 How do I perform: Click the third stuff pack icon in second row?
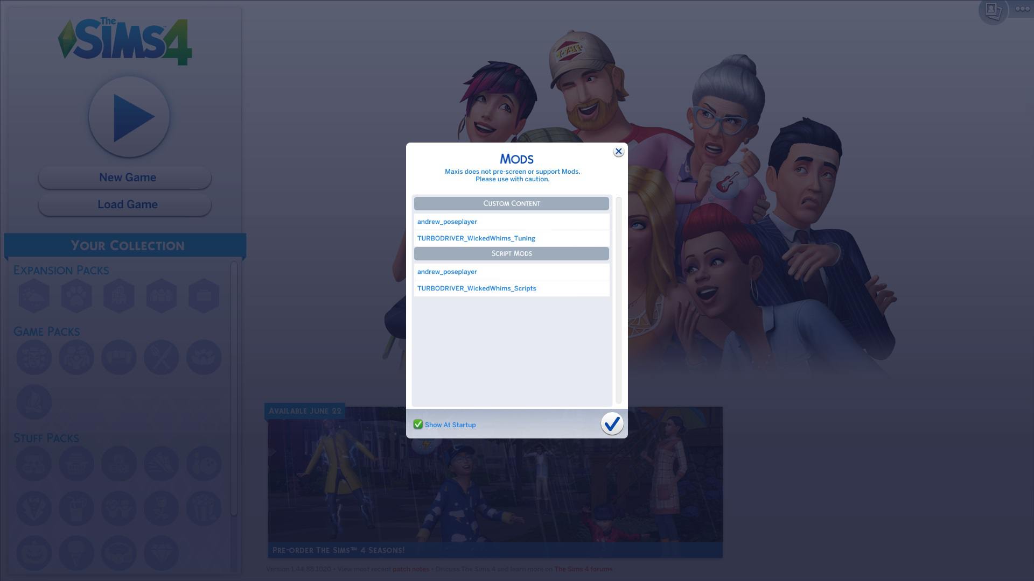[x=119, y=508]
